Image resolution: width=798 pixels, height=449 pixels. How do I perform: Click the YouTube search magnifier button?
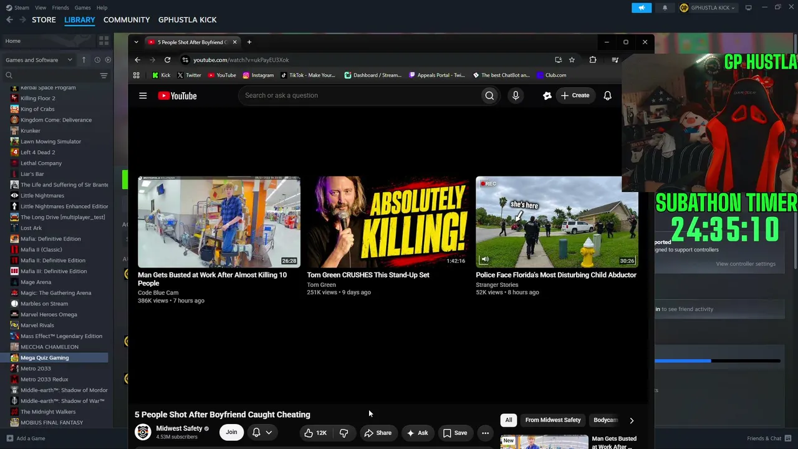[489, 95]
